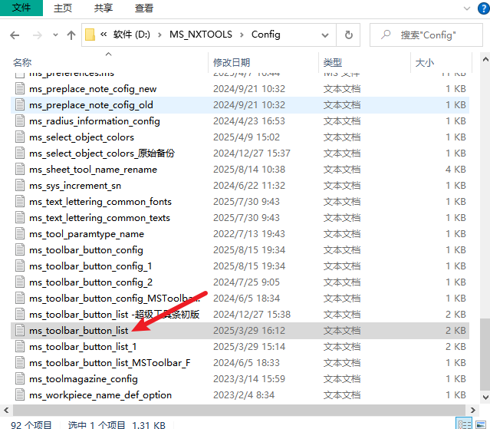Open the 文件 menu tab

(x=21, y=8)
